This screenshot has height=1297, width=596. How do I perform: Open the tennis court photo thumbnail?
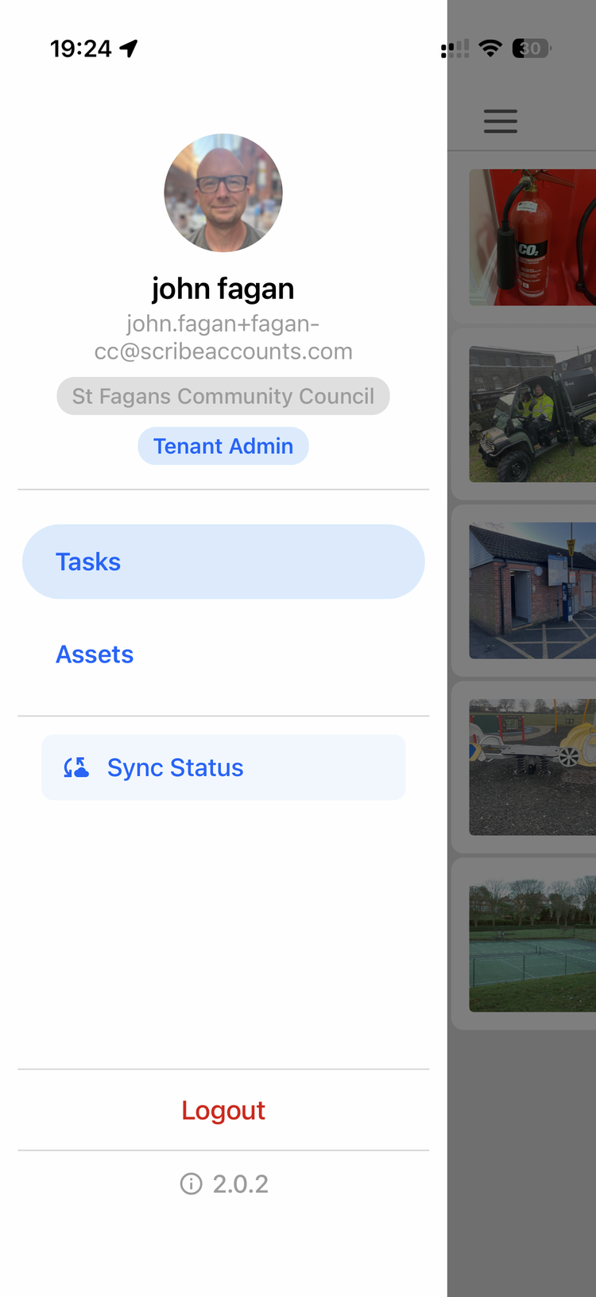[x=532, y=943]
